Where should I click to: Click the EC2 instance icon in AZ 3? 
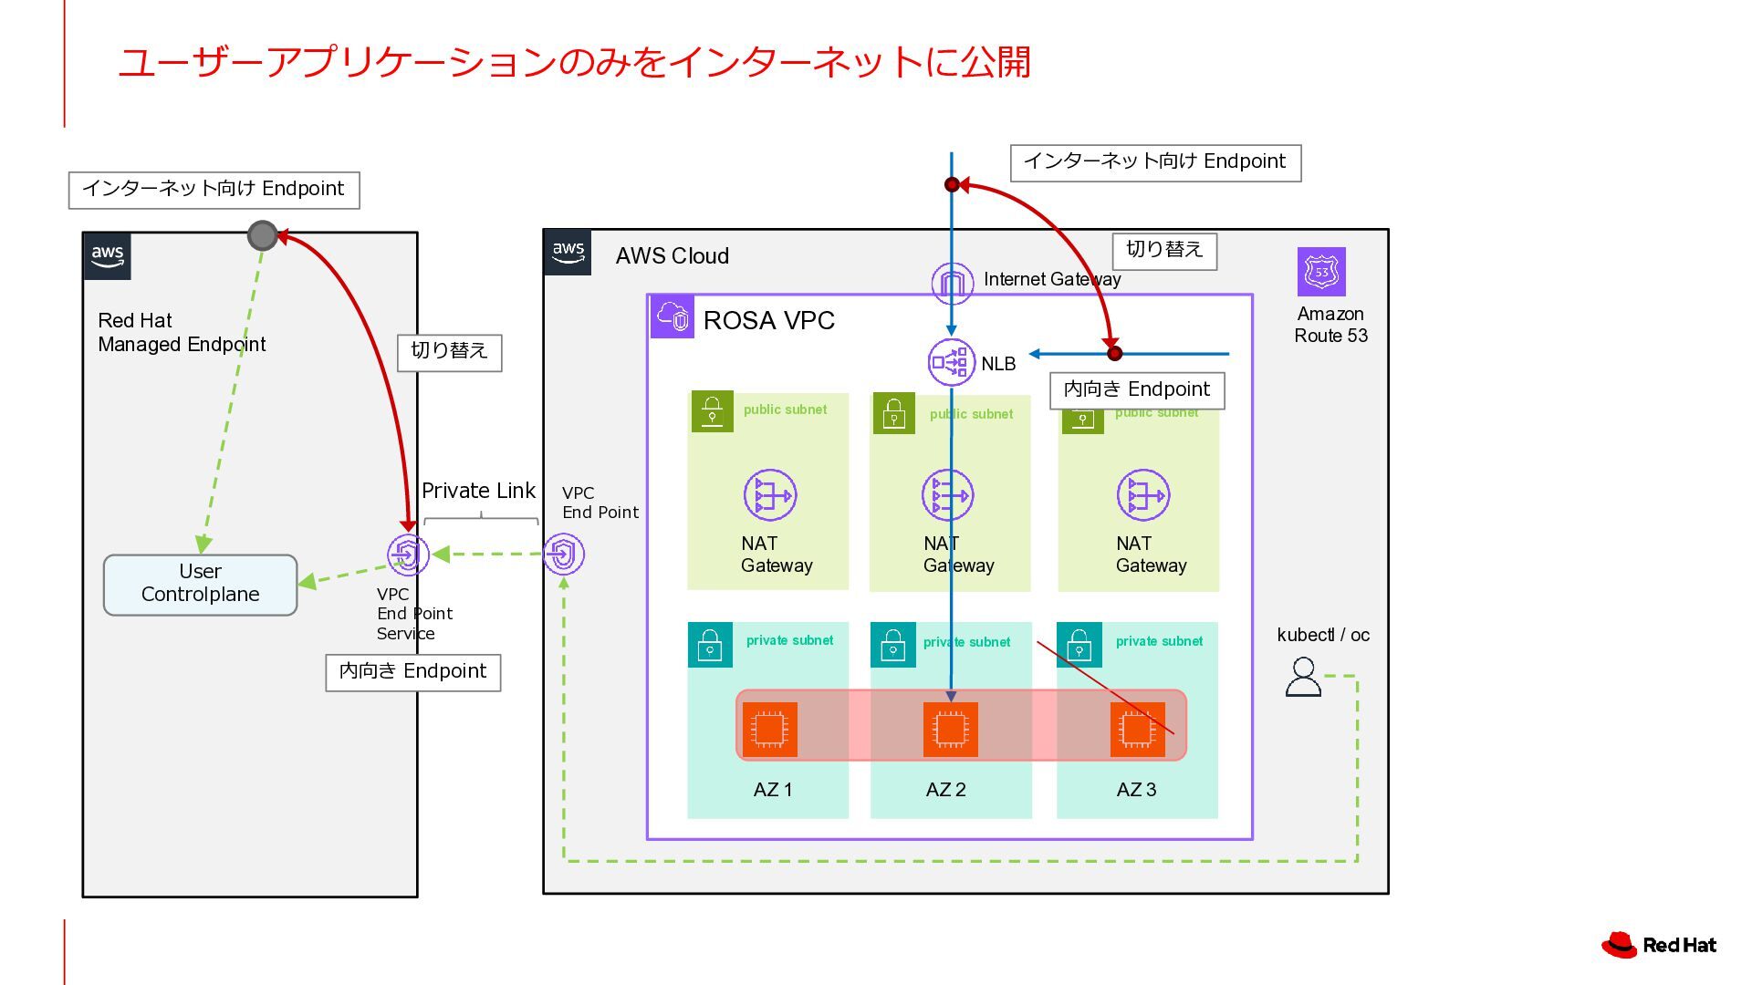(x=1137, y=730)
